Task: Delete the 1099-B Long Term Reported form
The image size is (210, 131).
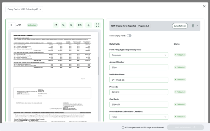Action: (193, 26)
